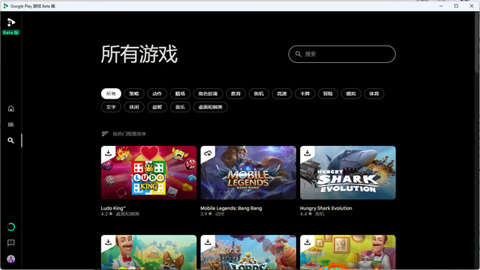
Task: Filter by the 体育 category chip
Action: tap(374, 93)
